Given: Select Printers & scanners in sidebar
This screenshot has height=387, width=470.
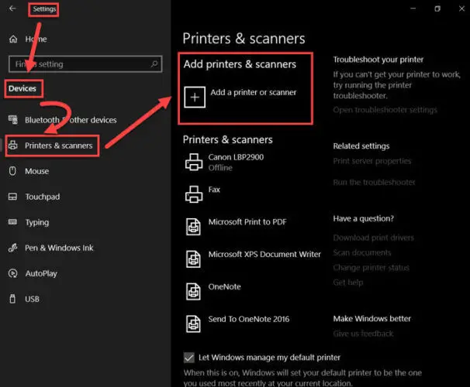Looking at the screenshot, I should pos(59,146).
